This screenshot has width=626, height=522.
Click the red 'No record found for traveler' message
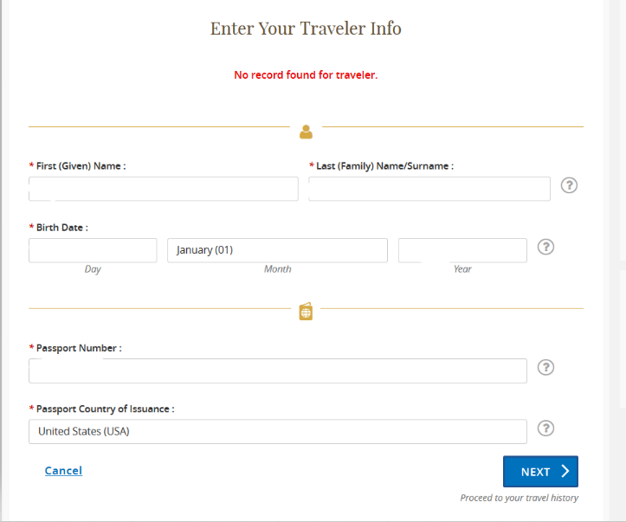306,75
